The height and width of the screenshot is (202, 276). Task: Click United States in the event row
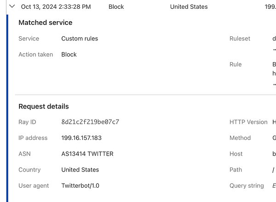[189, 7]
